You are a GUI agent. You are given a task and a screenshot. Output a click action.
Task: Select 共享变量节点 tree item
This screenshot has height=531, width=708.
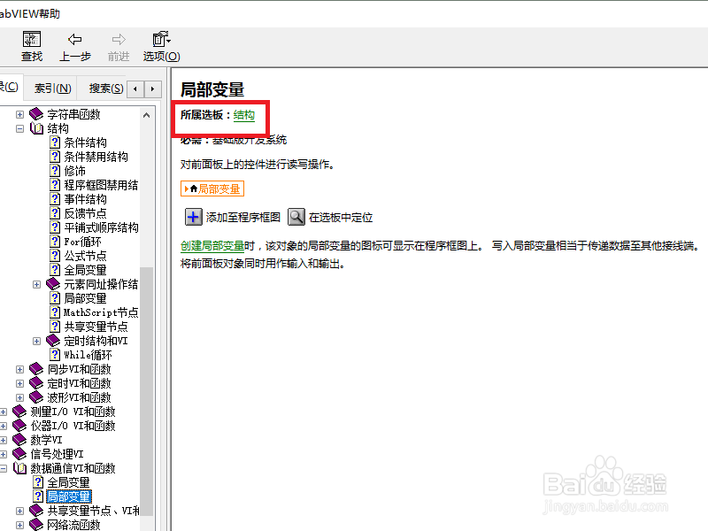click(x=96, y=327)
